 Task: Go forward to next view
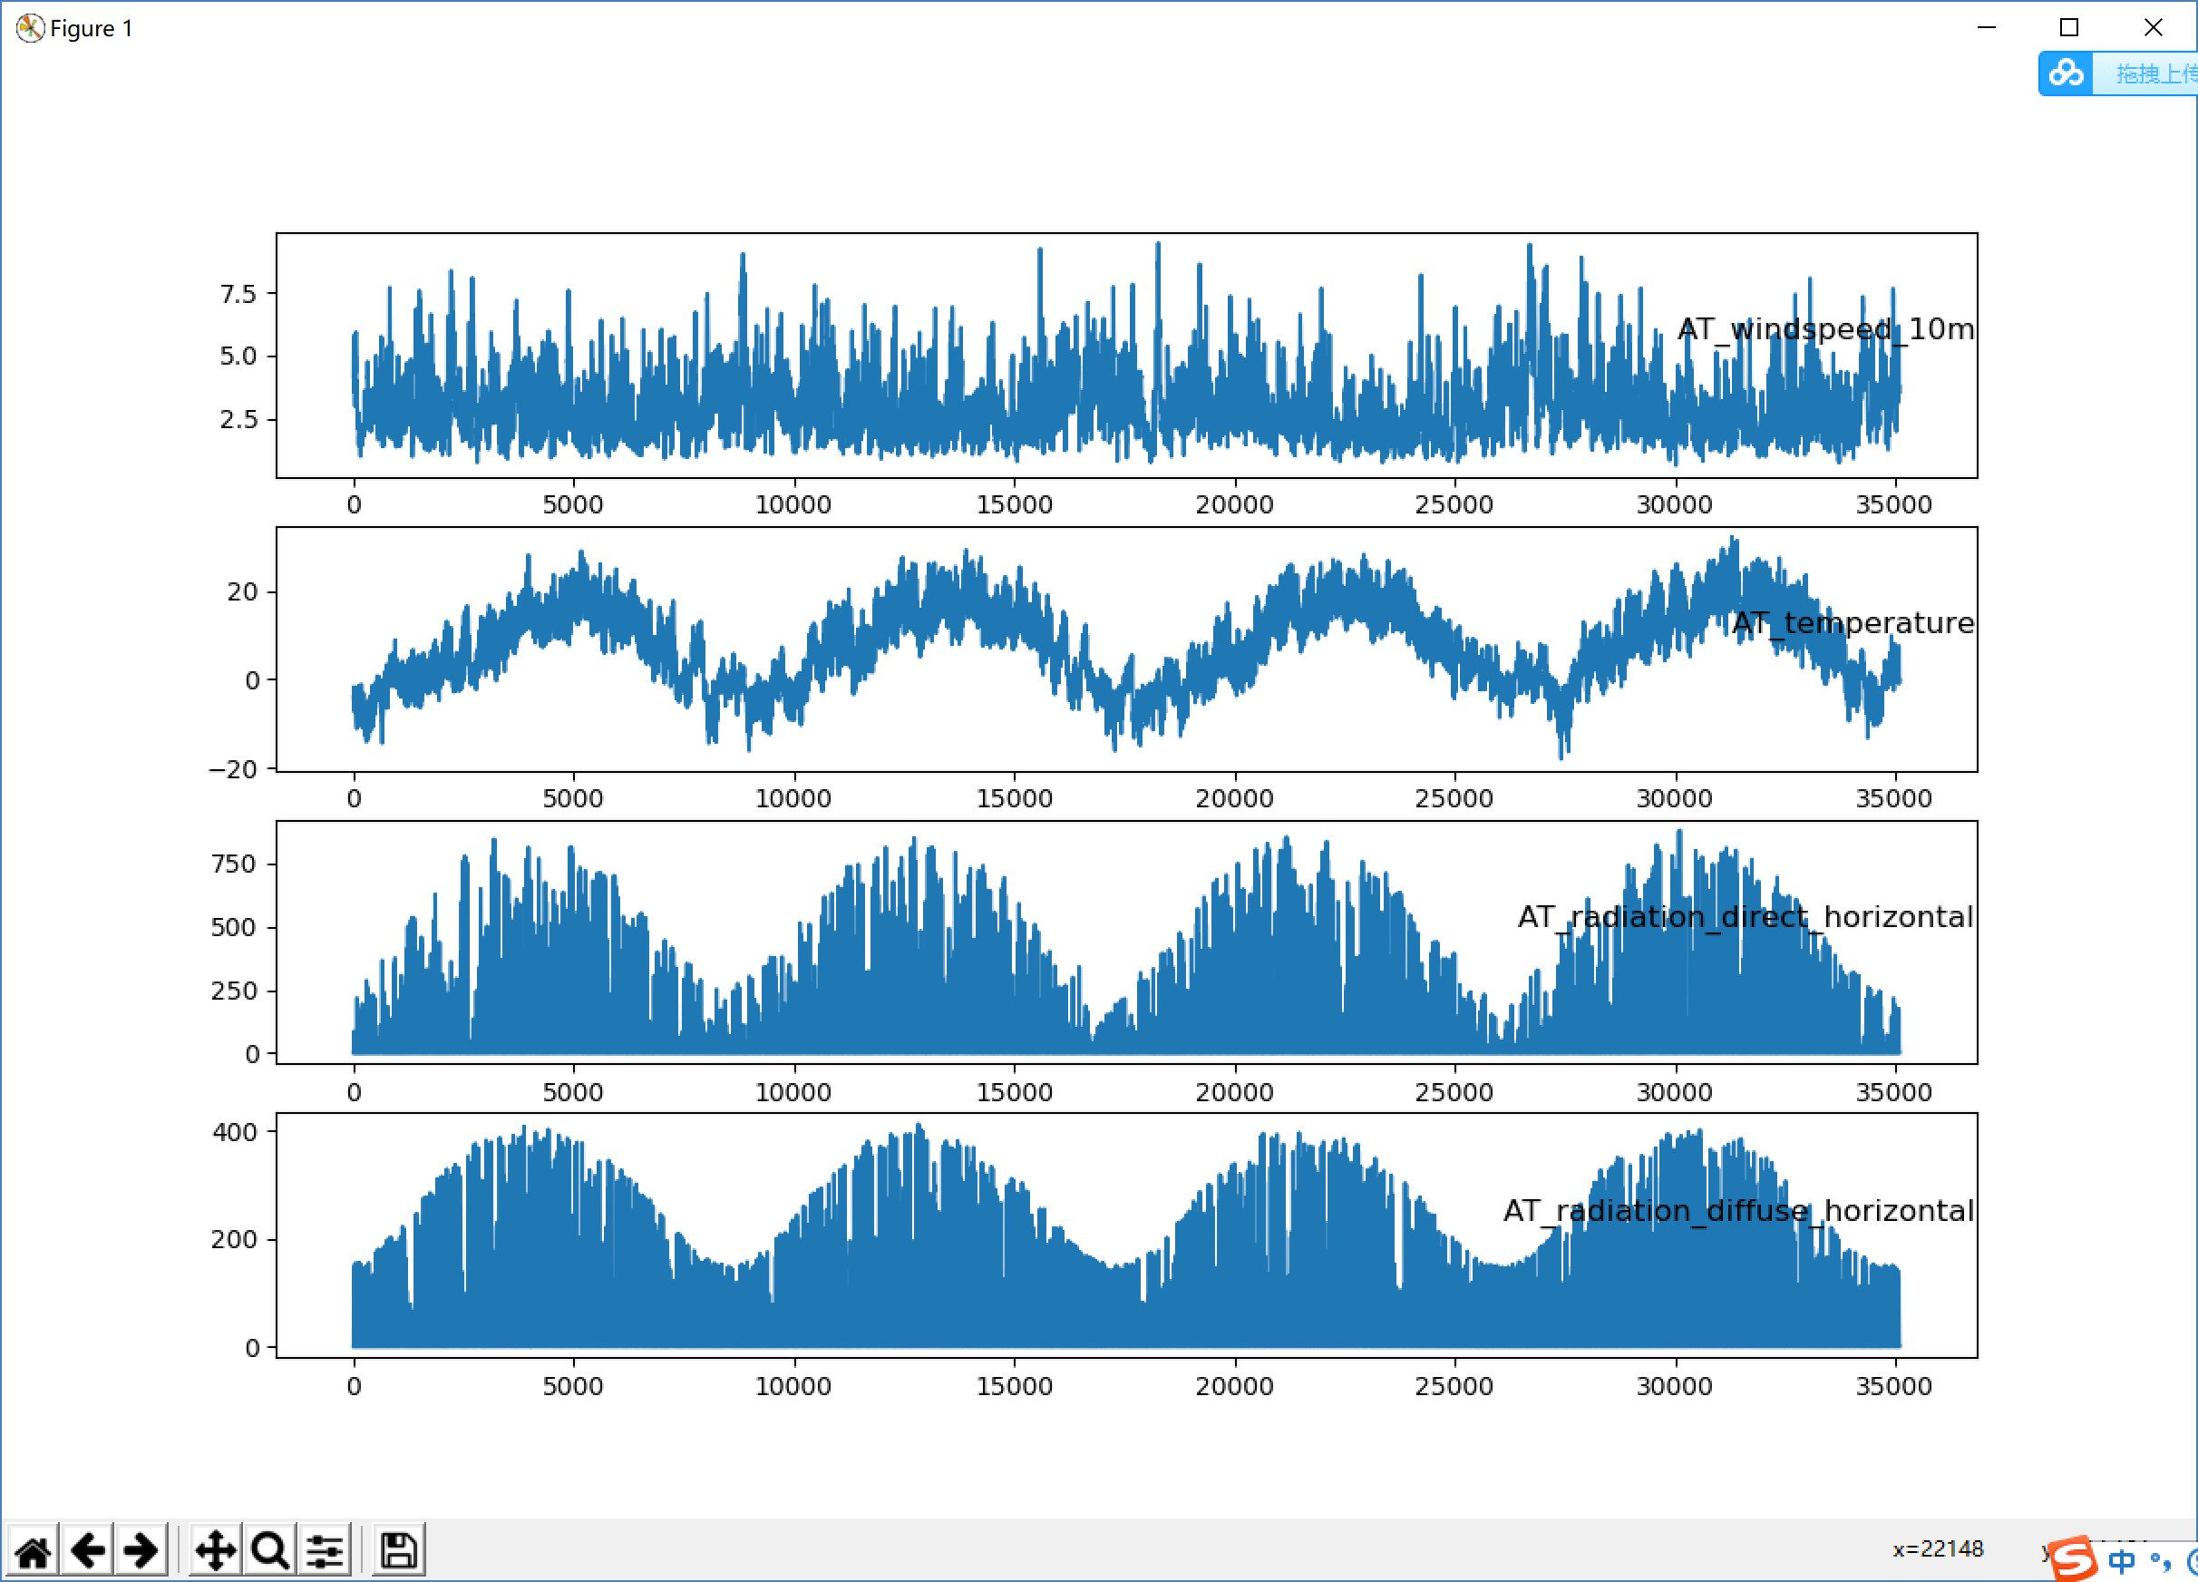point(141,1550)
